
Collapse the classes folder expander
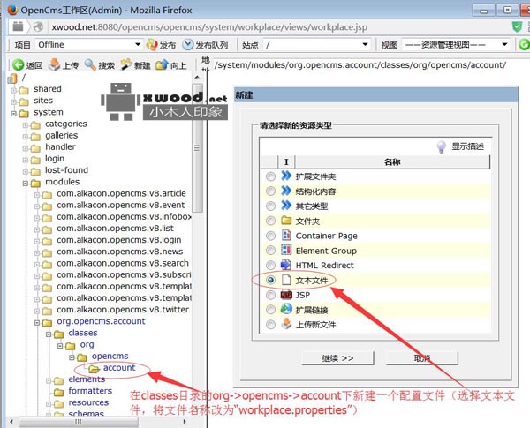[49, 334]
